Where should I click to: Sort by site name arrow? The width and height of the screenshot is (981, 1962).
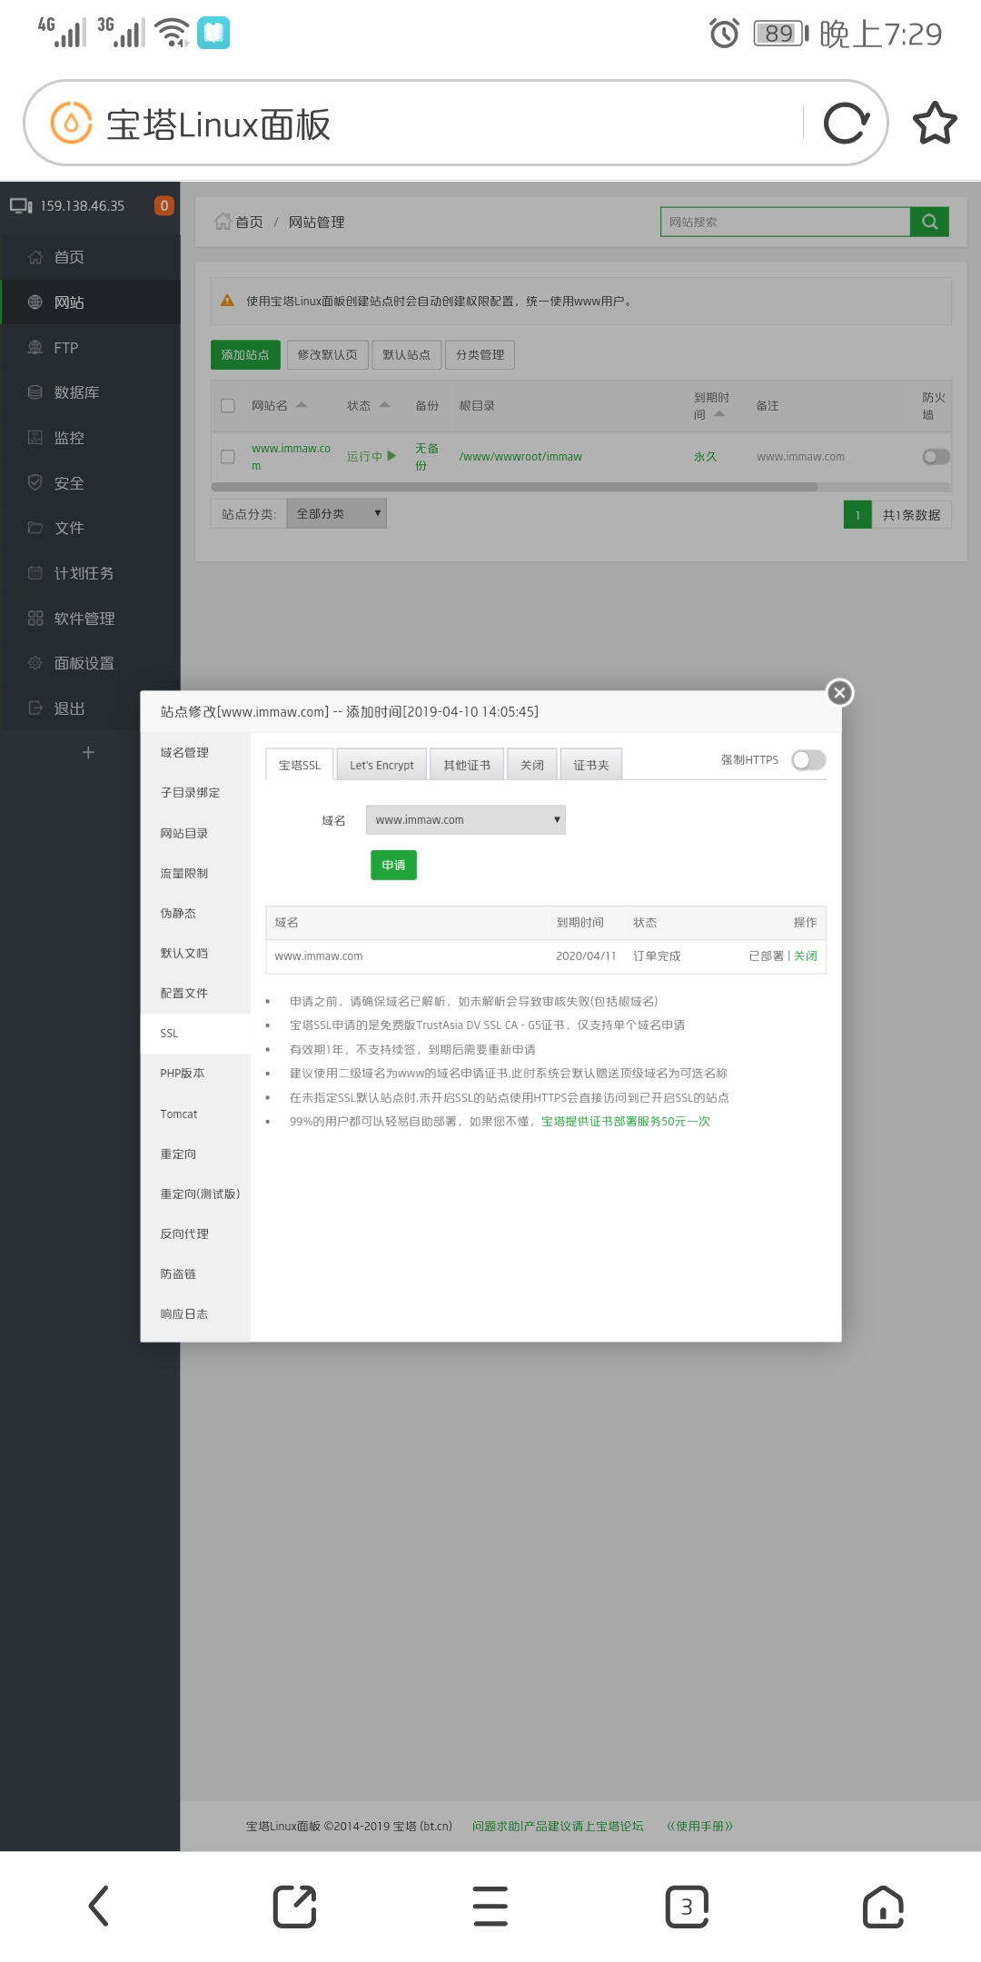[x=302, y=405]
